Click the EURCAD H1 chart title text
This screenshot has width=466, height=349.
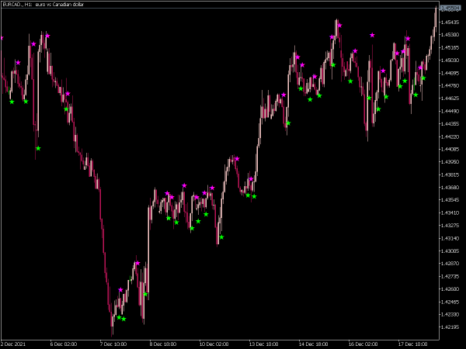click(x=43, y=5)
